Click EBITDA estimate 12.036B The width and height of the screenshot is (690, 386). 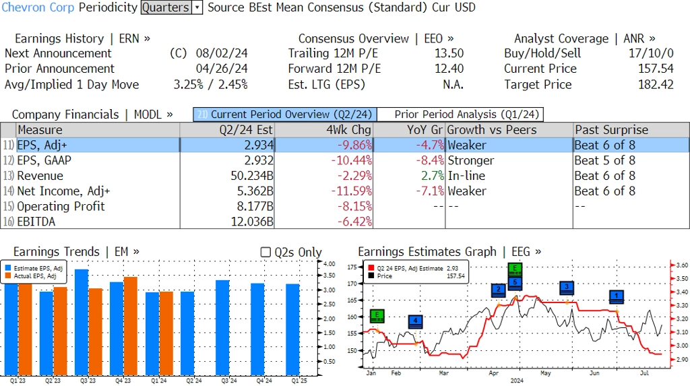coord(252,222)
